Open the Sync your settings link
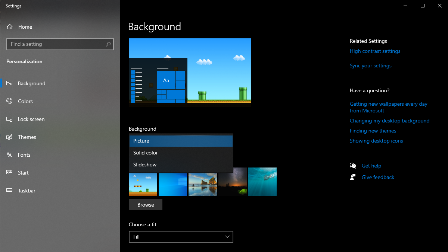This screenshot has width=448, height=252. [370, 66]
